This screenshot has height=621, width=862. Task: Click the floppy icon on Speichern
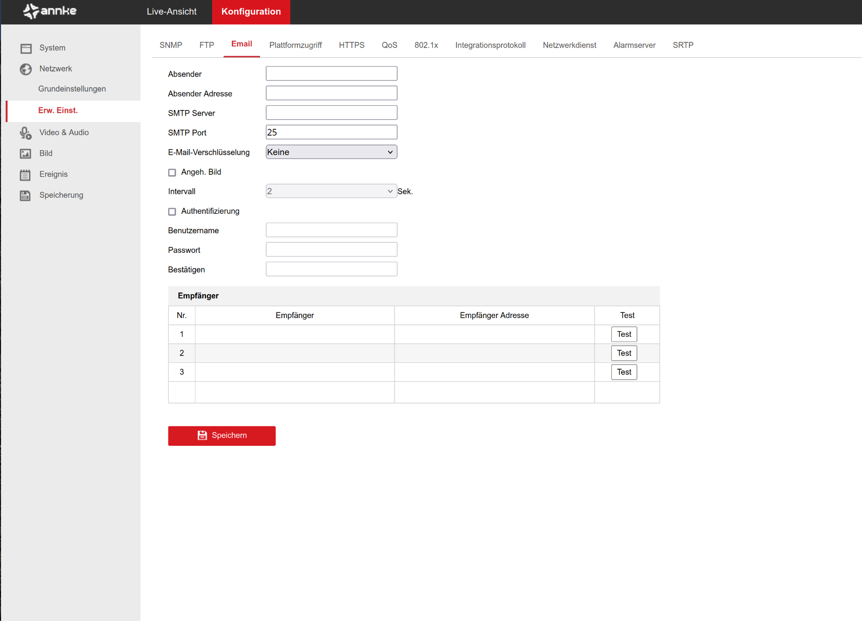(x=202, y=435)
